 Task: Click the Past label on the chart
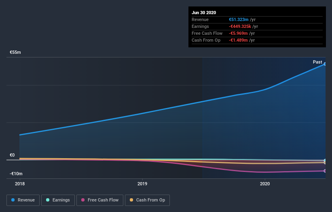tap(317, 62)
